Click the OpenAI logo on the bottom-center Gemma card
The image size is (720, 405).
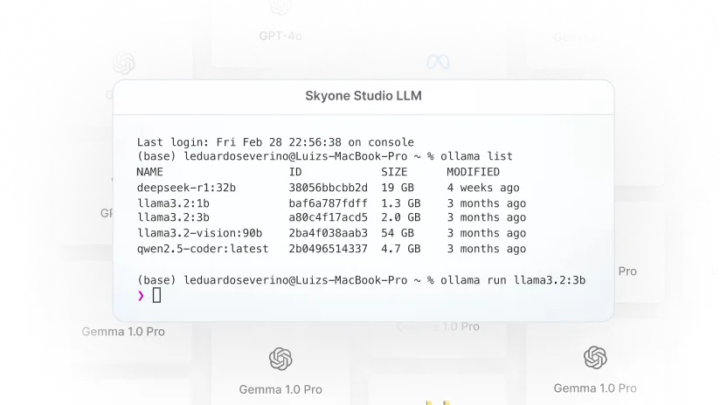pyautogui.click(x=280, y=359)
